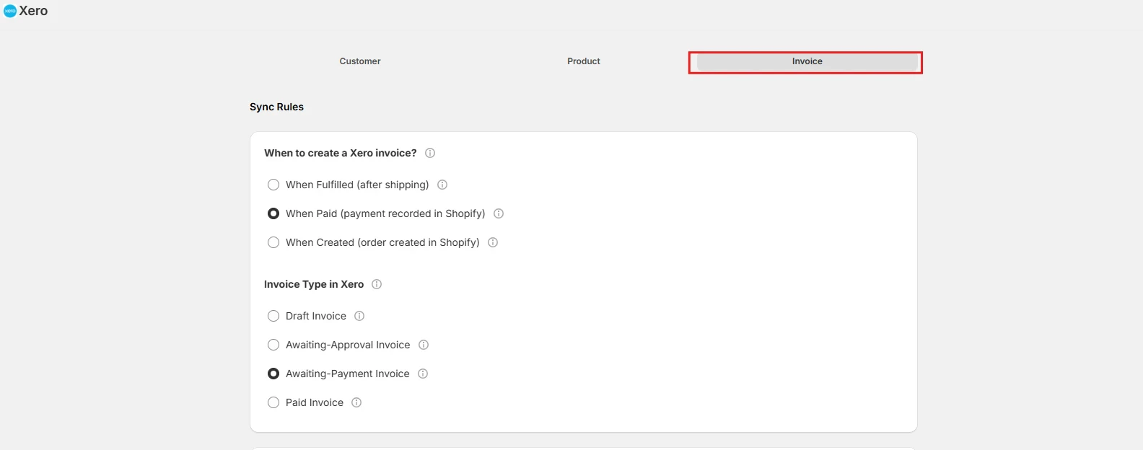
Task: Show info for When Paid option
Action: [x=499, y=213]
